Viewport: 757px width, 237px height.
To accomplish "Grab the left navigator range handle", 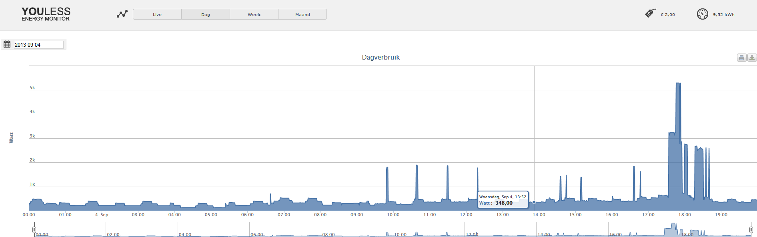I will (34, 230).
